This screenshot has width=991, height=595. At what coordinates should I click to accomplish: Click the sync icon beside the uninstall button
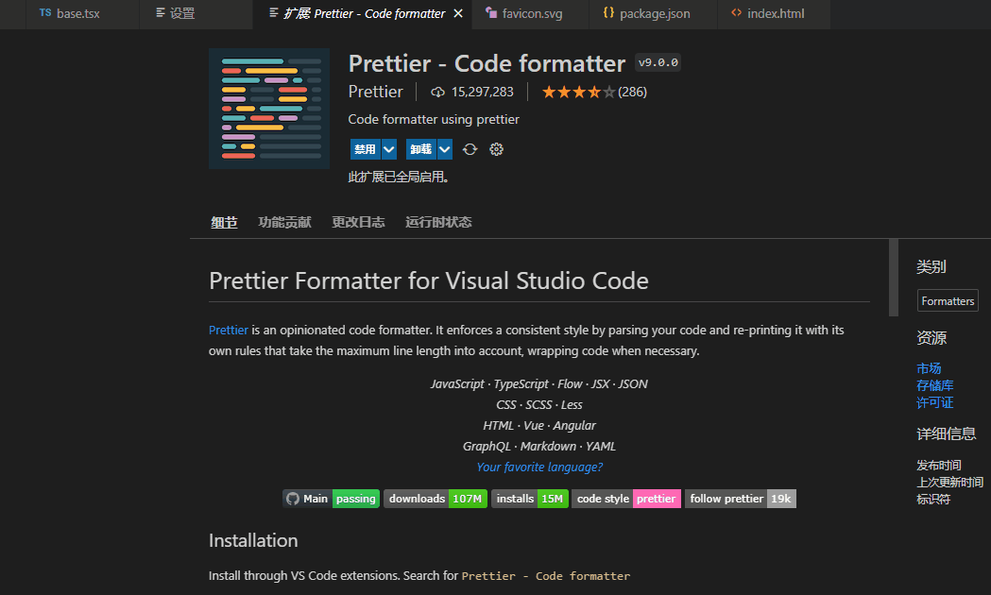pos(470,149)
